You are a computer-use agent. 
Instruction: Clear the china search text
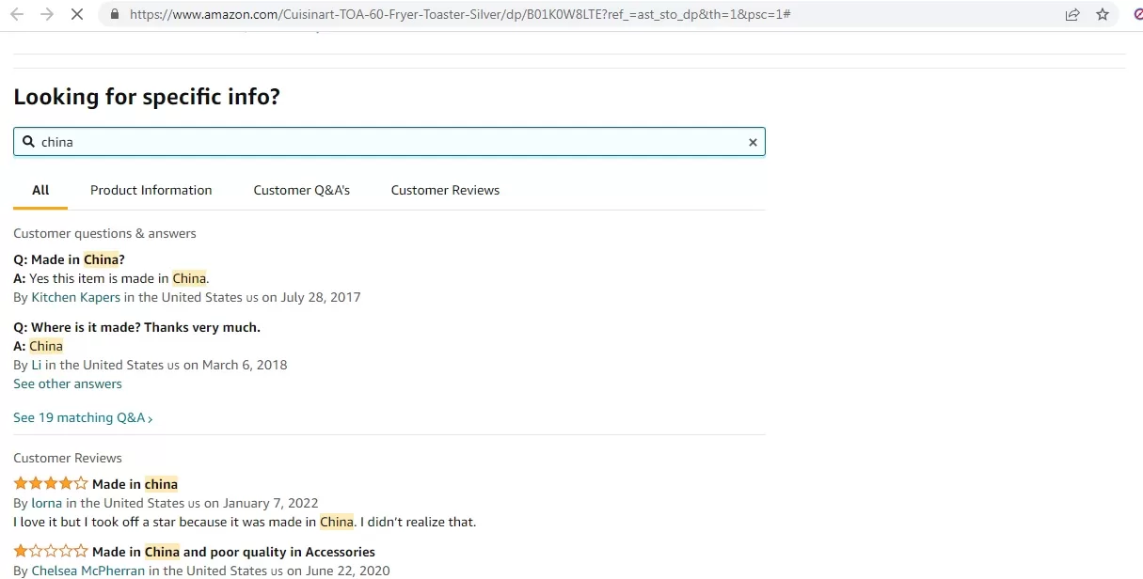(752, 143)
